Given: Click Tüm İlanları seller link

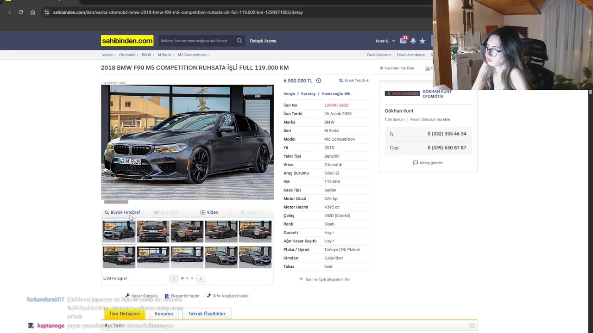Looking at the screenshot, I should tap(394, 119).
